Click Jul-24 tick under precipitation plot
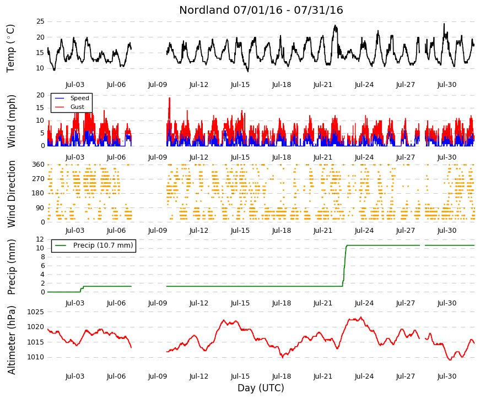Image resolution: width=480 pixels, height=399 pixels. point(364,303)
